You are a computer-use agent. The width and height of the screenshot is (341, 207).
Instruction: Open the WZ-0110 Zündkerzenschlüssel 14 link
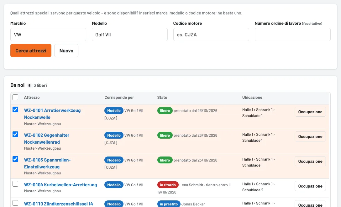pos(59,204)
